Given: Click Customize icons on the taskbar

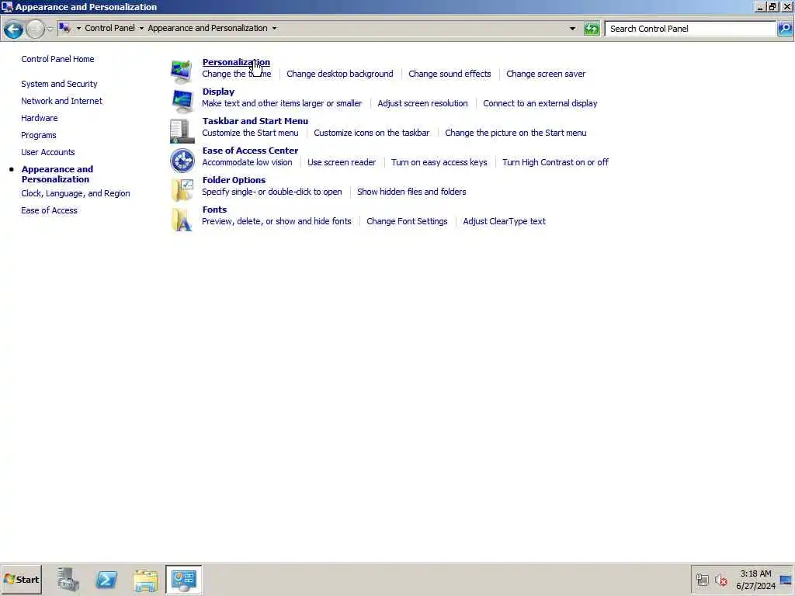Looking at the screenshot, I should tap(372, 133).
